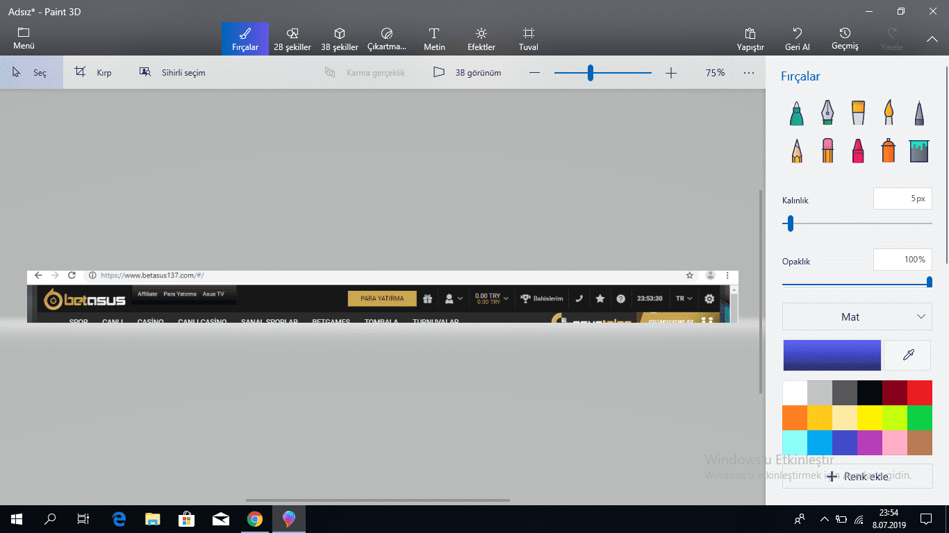
Task: Select the Calligraphy pen brush
Action: point(827,112)
